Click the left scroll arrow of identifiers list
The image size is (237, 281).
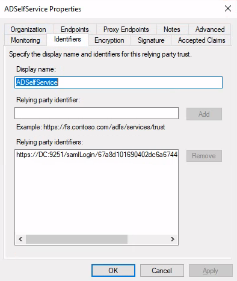click(20, 239)
